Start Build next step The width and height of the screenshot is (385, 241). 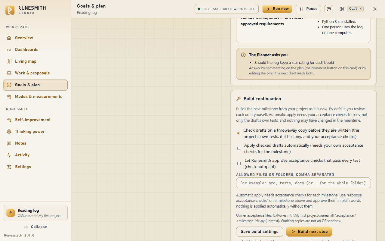(x=309, y=232)
